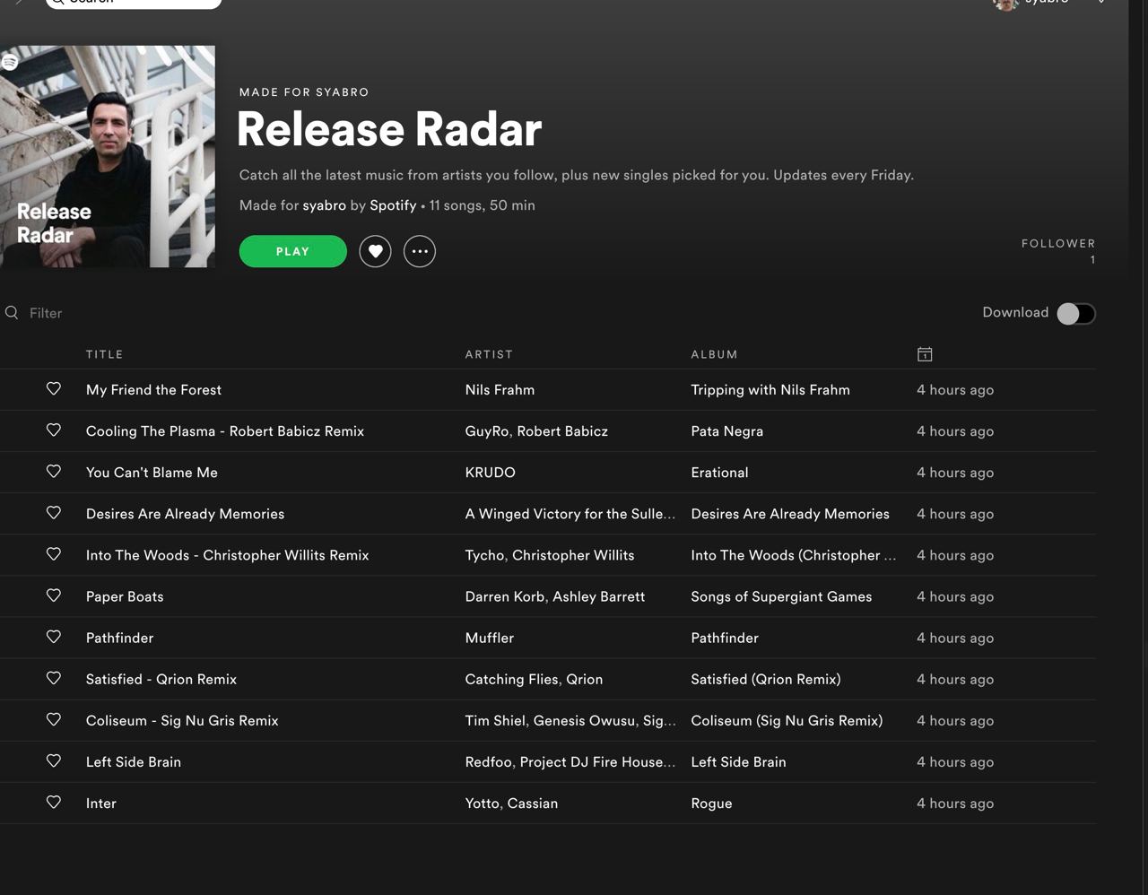Screen dimensions: 1148x895
Task: Open artist Cassian
Action: coord(532,803)
